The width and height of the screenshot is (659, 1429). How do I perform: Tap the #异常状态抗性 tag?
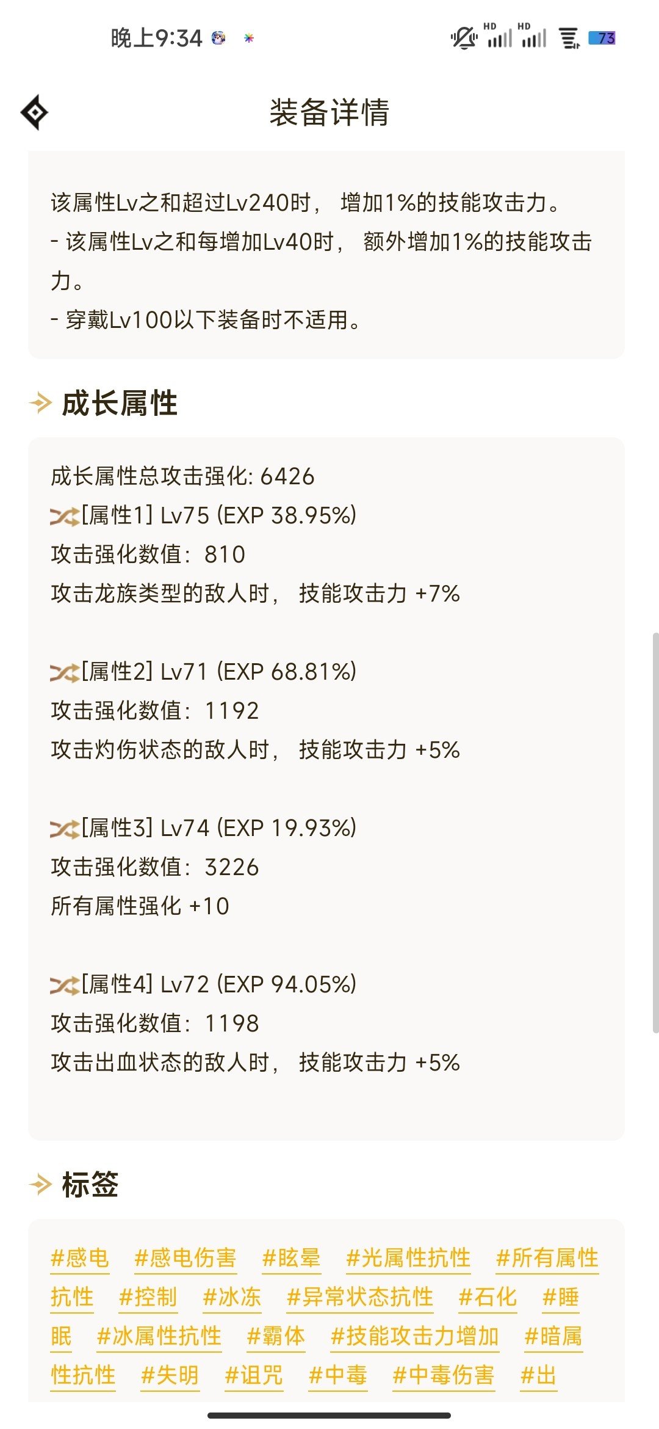point(360,1297)
